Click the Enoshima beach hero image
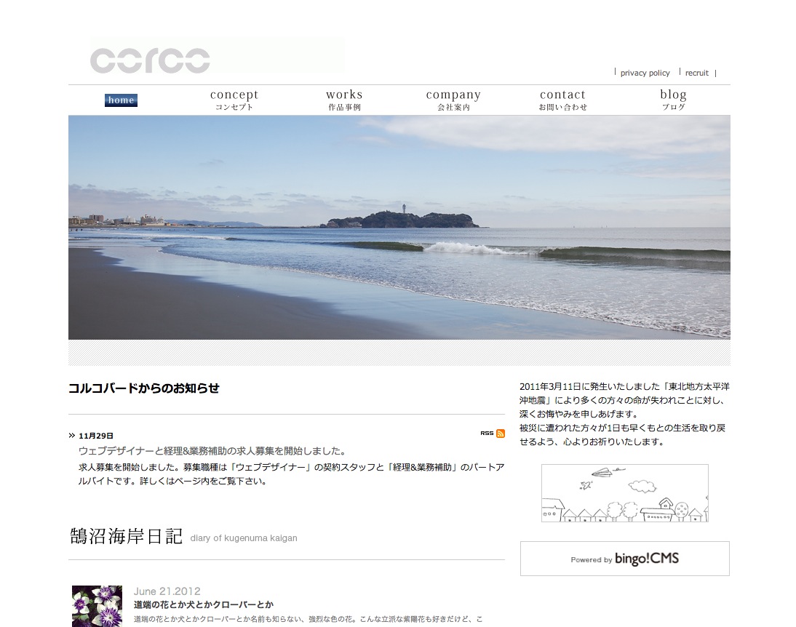 [399, 227]
